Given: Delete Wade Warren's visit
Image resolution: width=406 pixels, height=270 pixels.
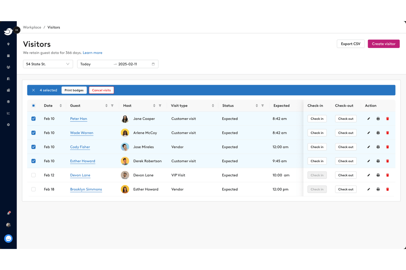Looking at the screenshot, I should tap(387, 133).
